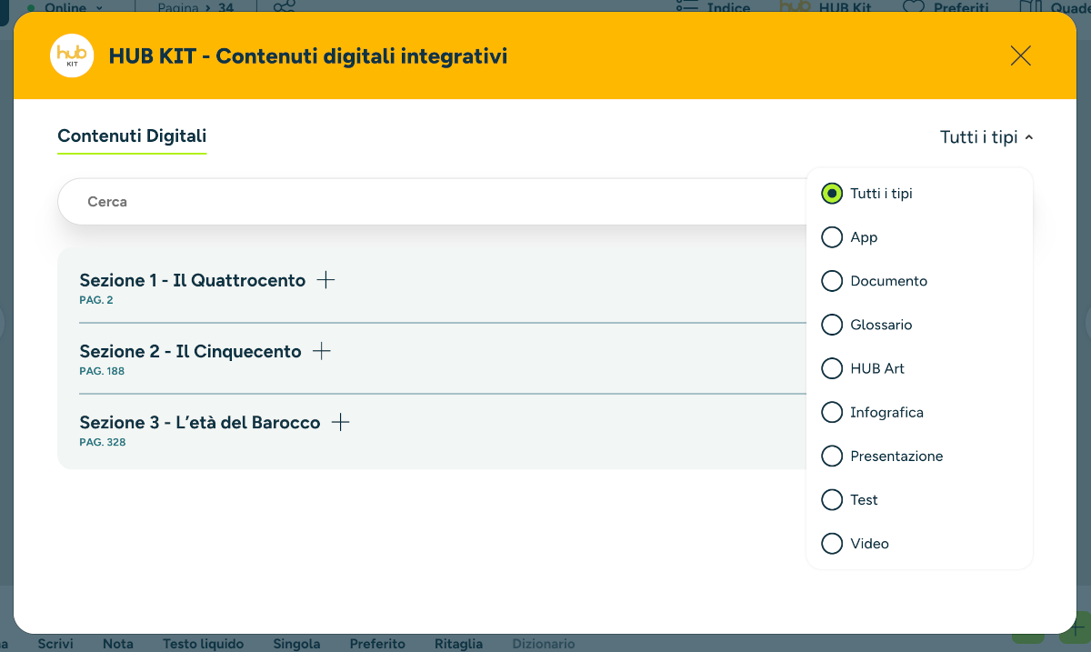Open Preferiti in background top toolbar
Screen dimensions: 1091x652
(x=946, y=7)
